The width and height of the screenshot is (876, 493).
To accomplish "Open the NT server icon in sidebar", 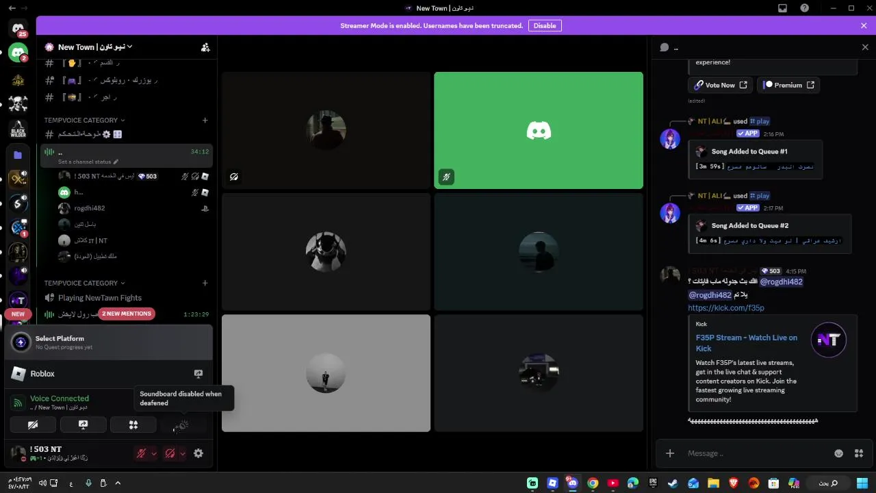I will click(18, 300).
